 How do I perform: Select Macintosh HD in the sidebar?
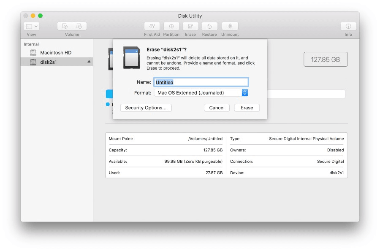(x=56, y=53)
